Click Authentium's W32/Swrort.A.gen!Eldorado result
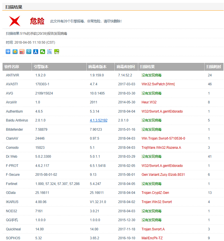Screen dimensions: 224x241 point(162,111)
